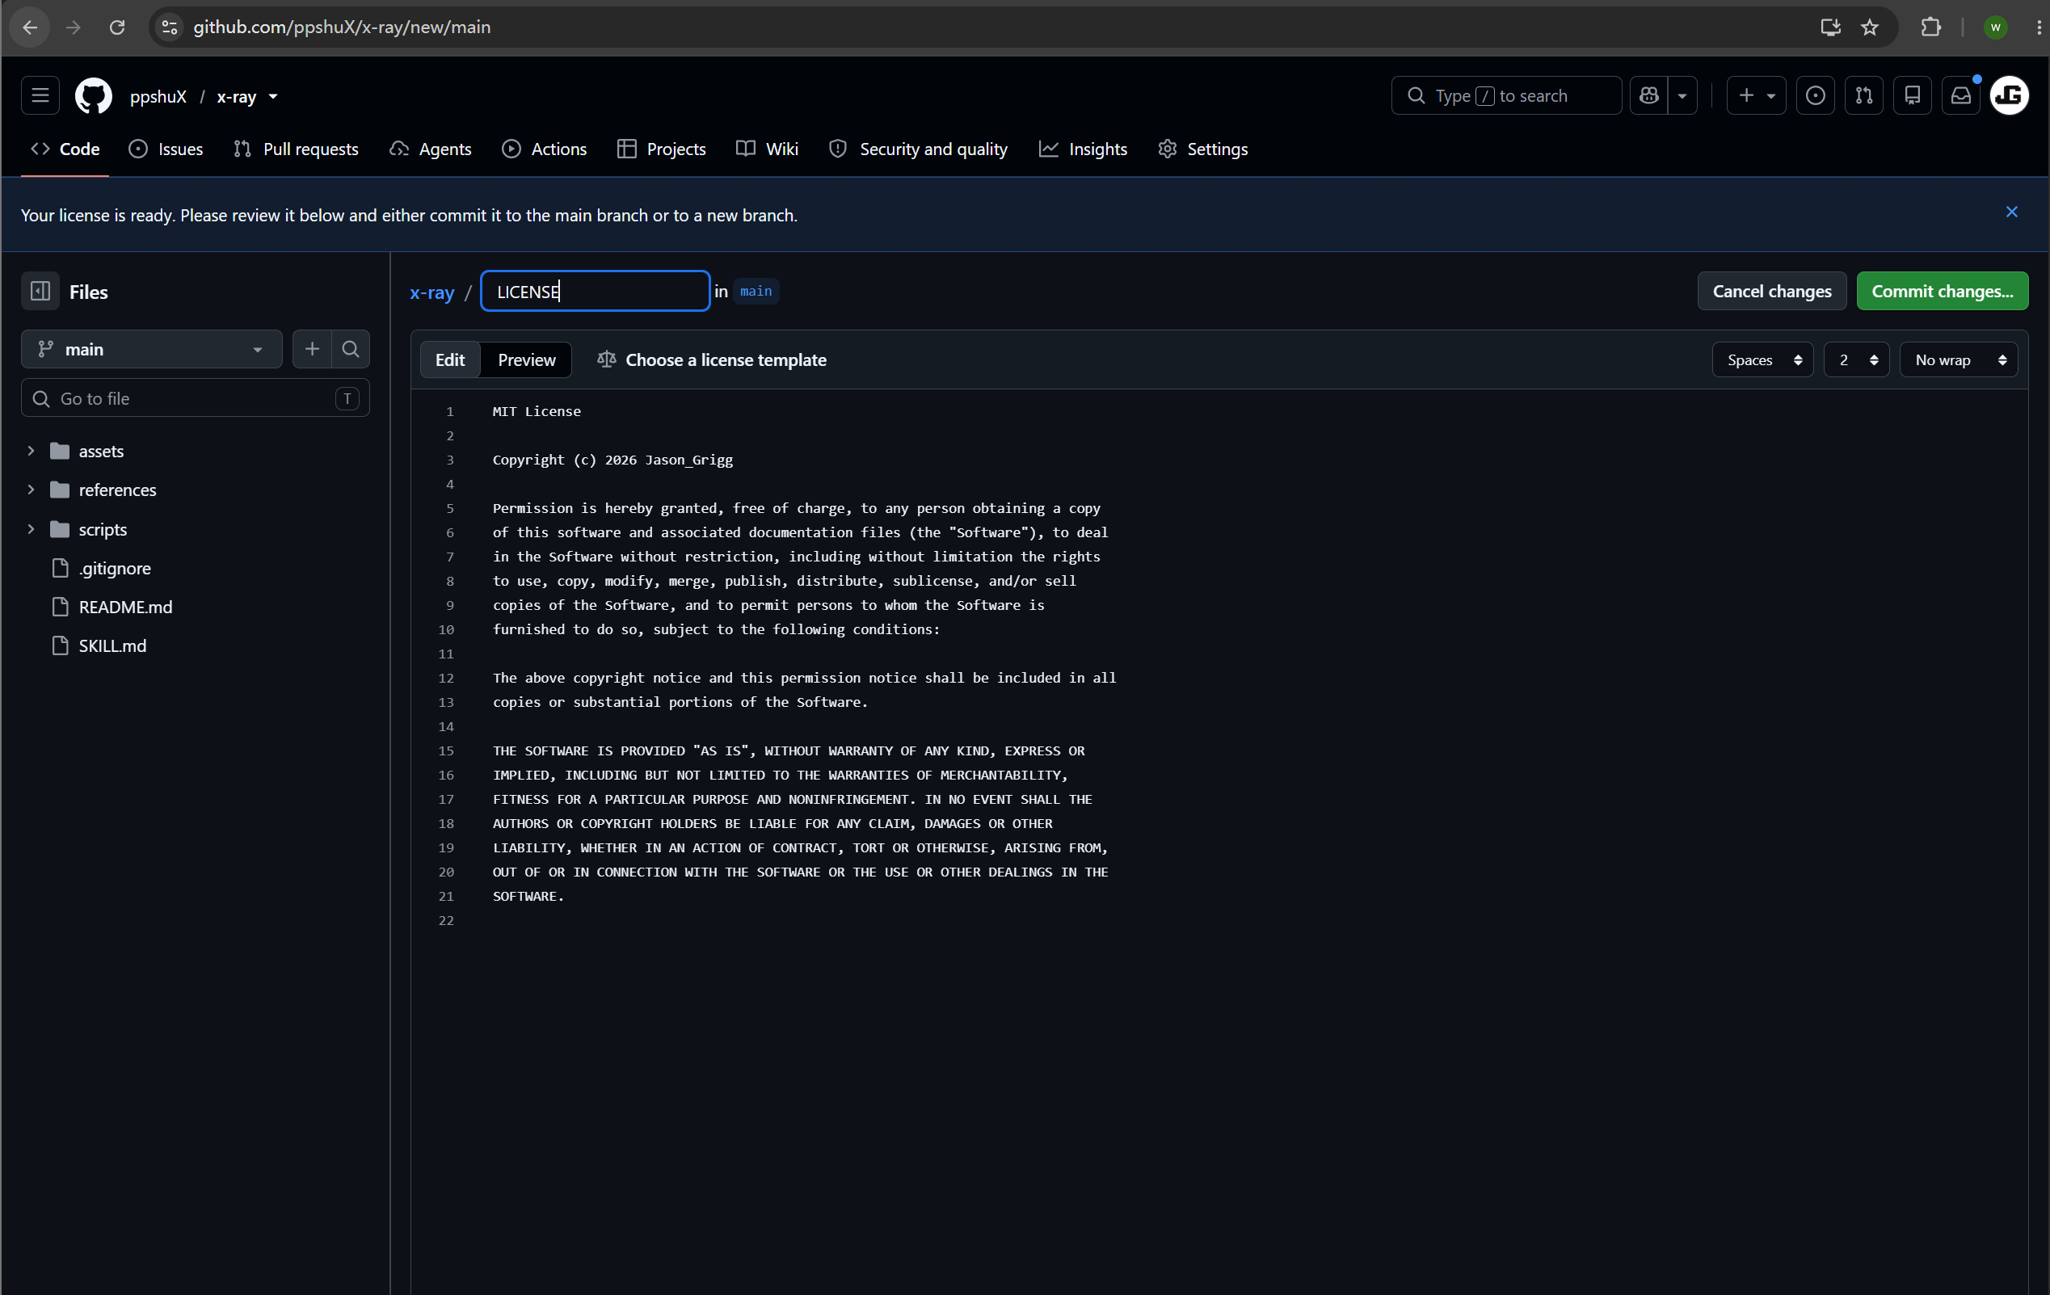This screenshot has height=1295, width=2050.
Task: Open the user avatar menu
Action: pyautogui.click(x=2009, y=95)
